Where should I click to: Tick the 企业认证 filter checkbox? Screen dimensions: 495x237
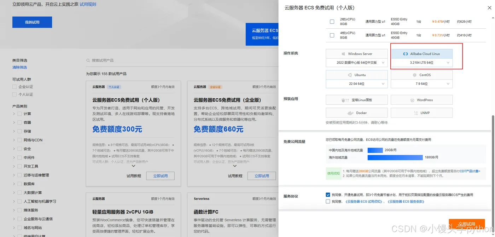click(14, 87)
